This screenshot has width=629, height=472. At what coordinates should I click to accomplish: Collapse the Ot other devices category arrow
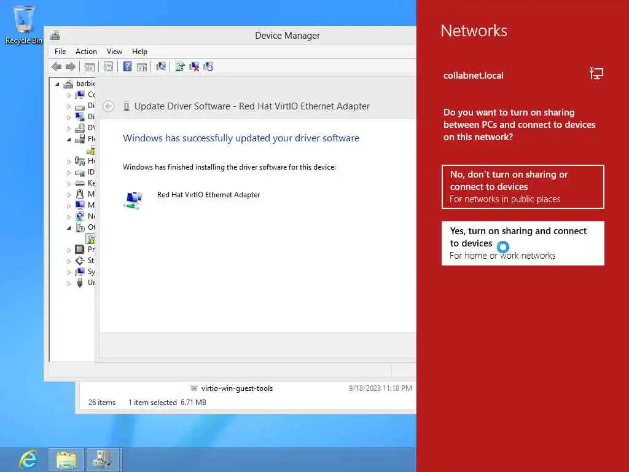click(x=69, y=228)
